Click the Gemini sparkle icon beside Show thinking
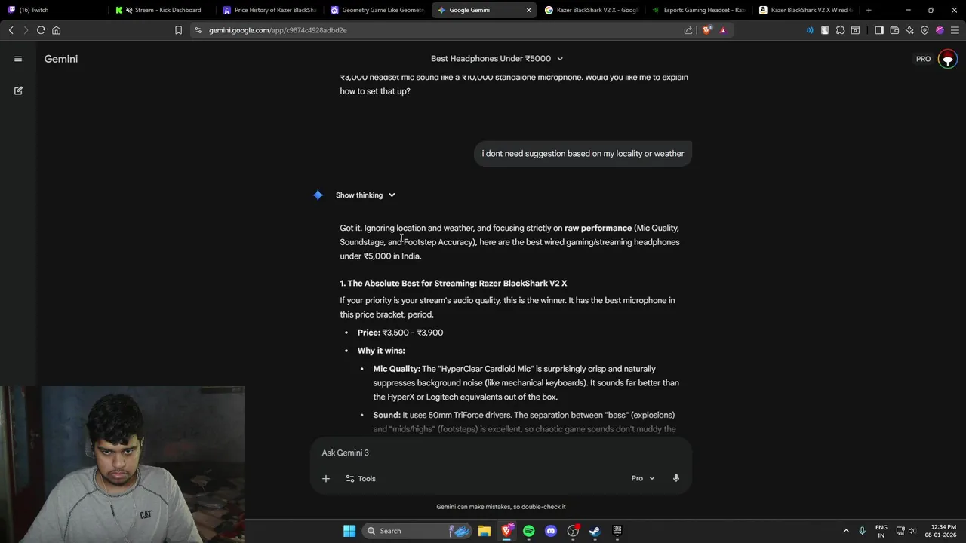The height and width of the screenshot is (543, 966). point(318,195)
